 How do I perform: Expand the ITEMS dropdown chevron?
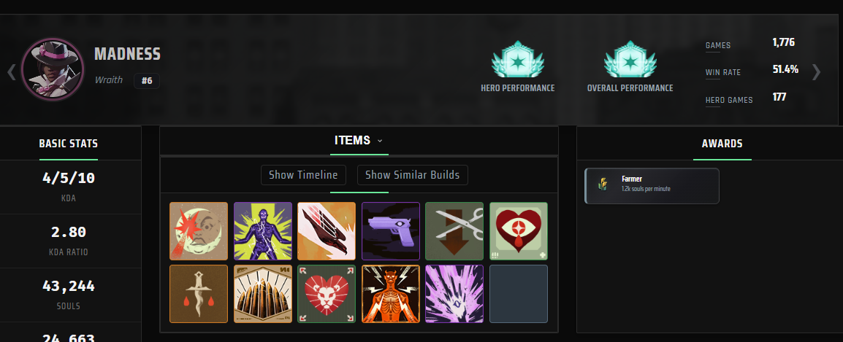pos(380,141)
